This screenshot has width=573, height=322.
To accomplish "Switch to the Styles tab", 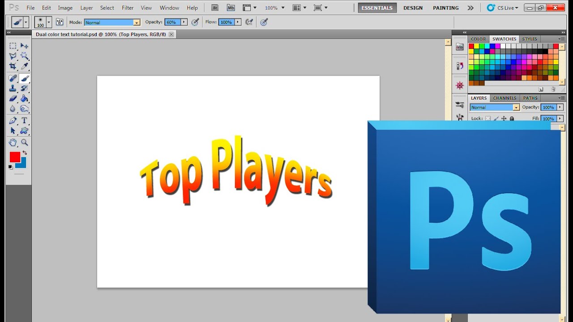I will [x=530, y=39].
